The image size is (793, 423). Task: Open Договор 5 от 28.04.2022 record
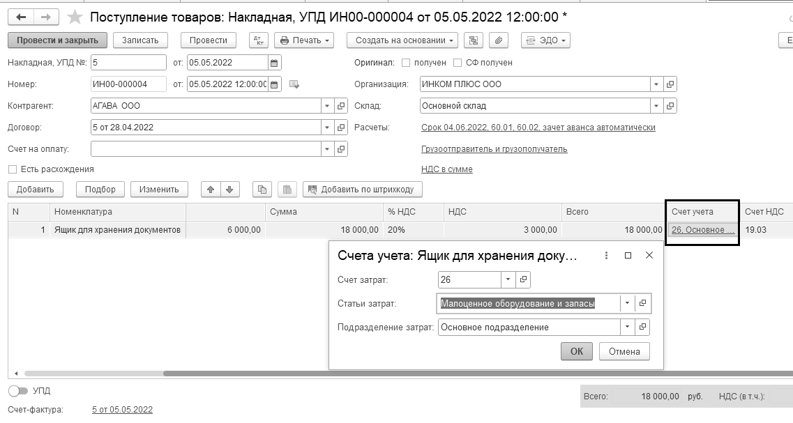pos(341,128)
